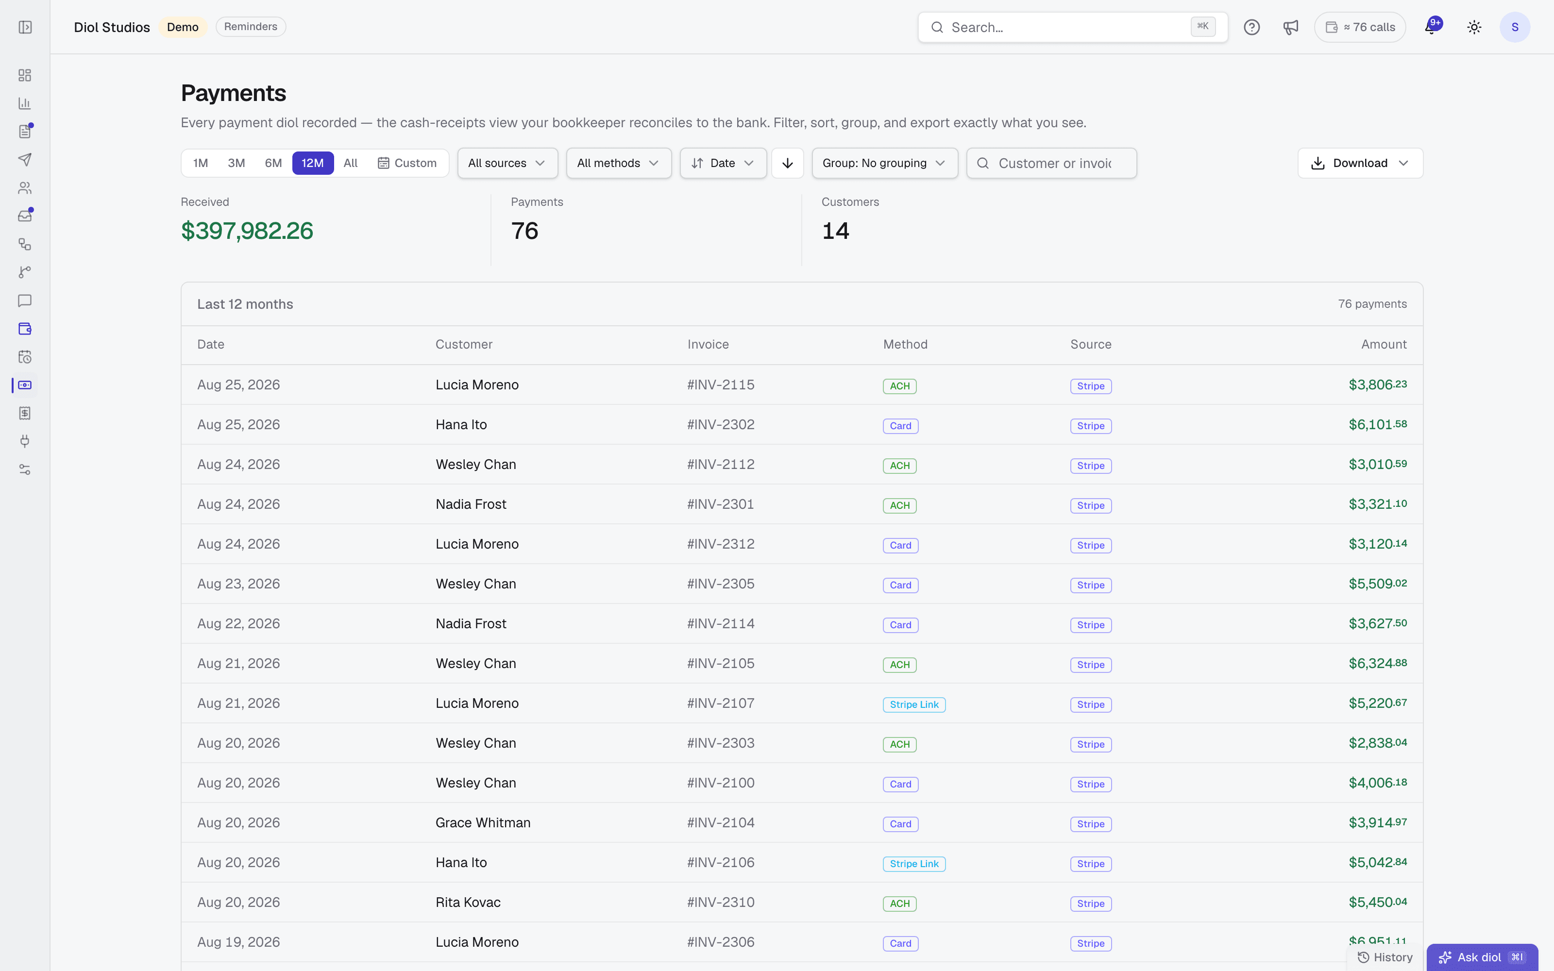Click customer Grace Whitman

click(x=483, y=822)
